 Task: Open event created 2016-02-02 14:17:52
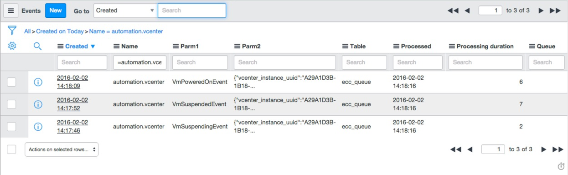[x=72, y=104]
